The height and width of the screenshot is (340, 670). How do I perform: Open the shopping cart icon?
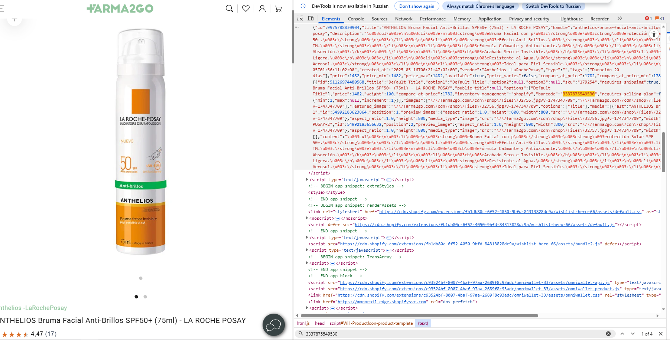[279, 9]
